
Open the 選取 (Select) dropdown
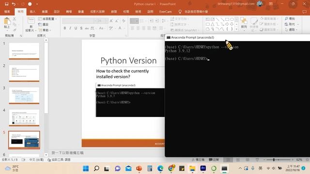[x=291, y=29]
